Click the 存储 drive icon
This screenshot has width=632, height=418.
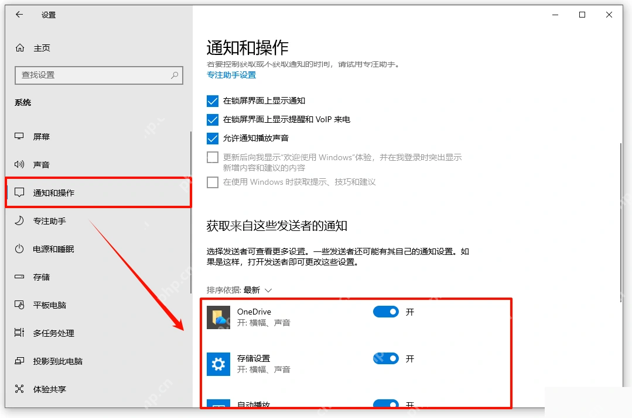click(19, 277)
